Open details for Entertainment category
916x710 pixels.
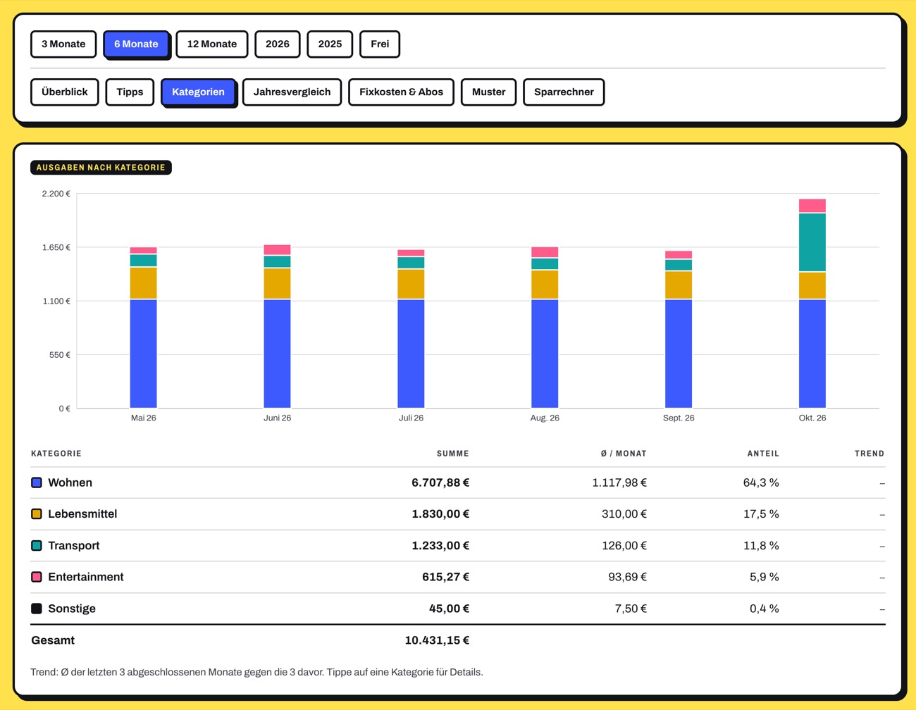tap(458, 577)
